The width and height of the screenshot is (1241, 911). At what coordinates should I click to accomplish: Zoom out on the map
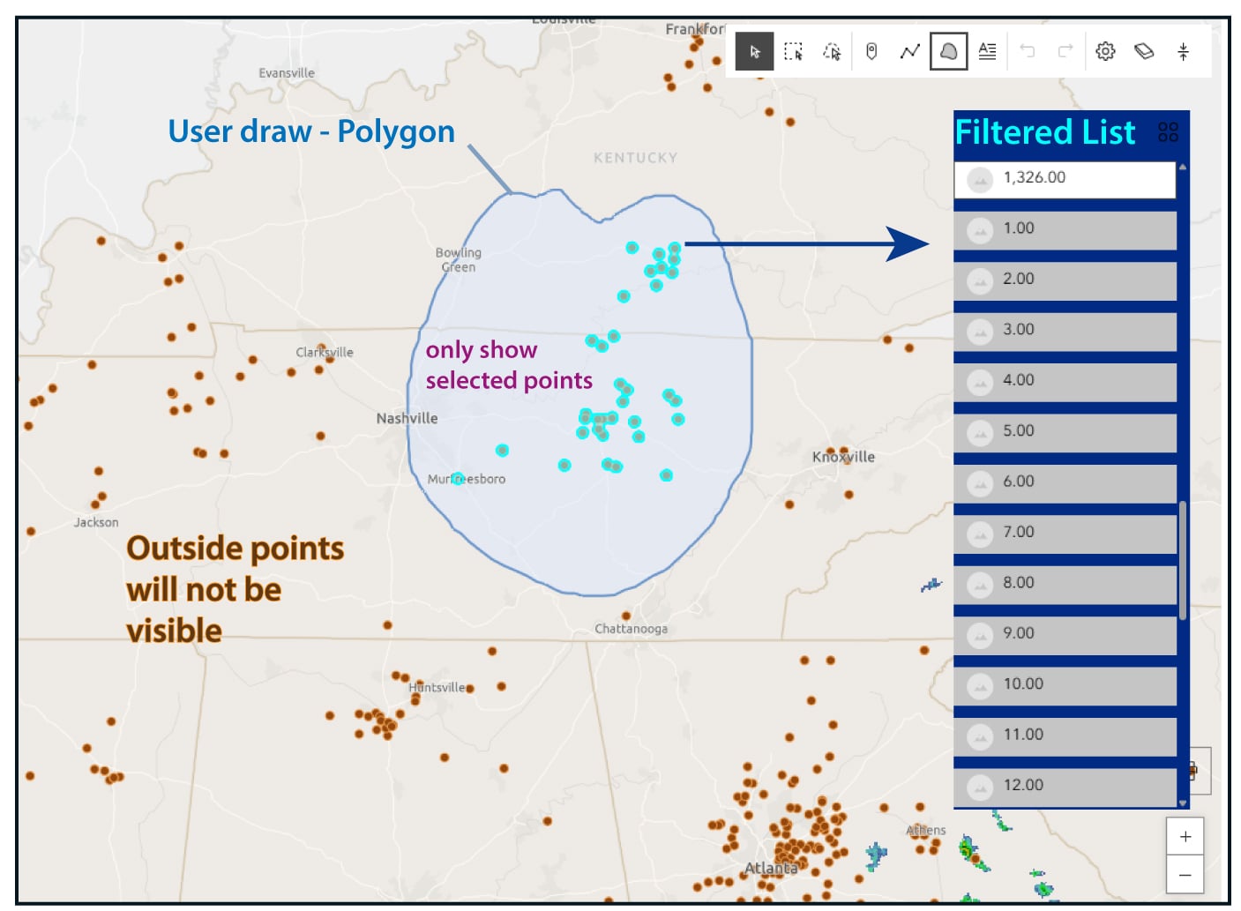tap(1185, 875)
